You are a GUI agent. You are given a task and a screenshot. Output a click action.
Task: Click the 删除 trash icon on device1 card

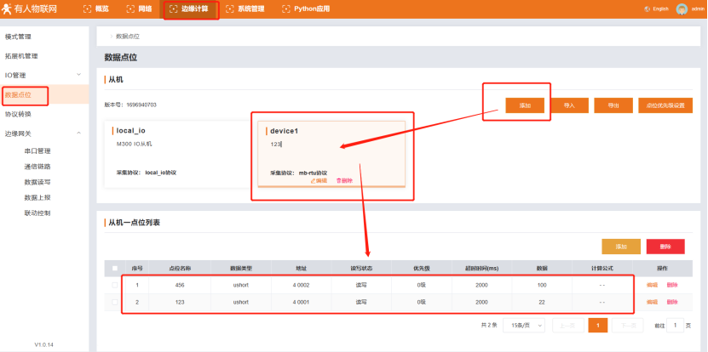pyautogui.click(x=339, y=180)
